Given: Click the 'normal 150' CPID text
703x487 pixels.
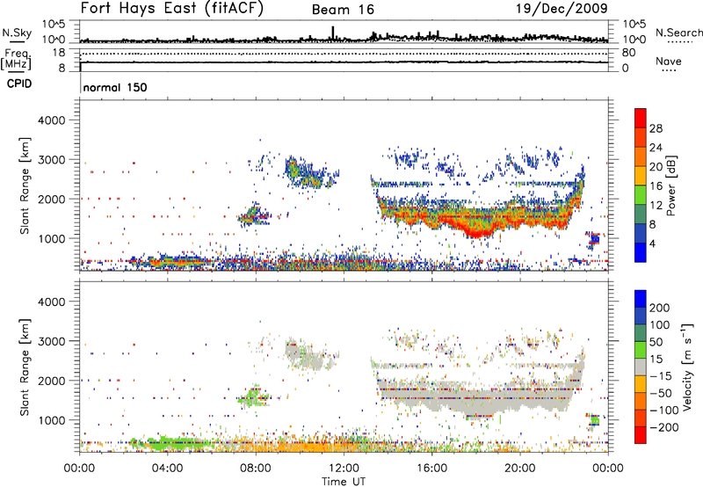Looking at the screenshot, I should pyautogui.click(x=115, y=87).
